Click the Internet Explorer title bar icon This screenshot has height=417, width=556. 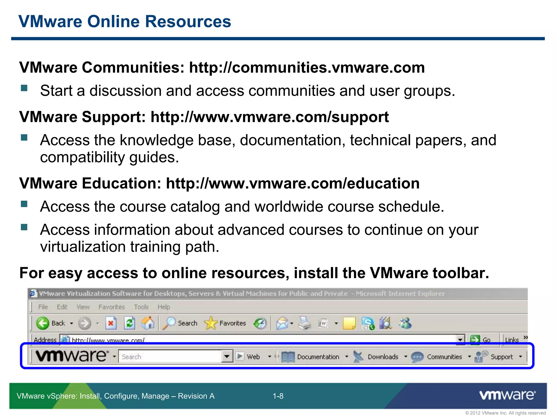(33, 293)
